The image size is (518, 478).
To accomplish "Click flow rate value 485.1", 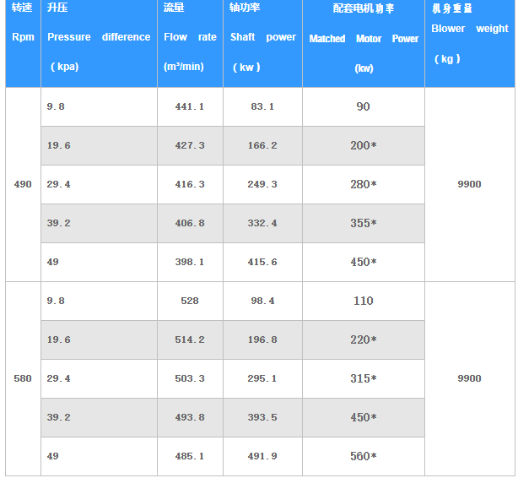I will click(x=190, y=456).
